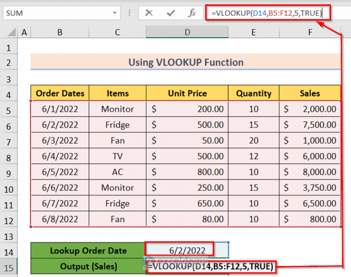Screen dimensions: 351x277
Task: Select the TV item cell
Action: point(118,156)
